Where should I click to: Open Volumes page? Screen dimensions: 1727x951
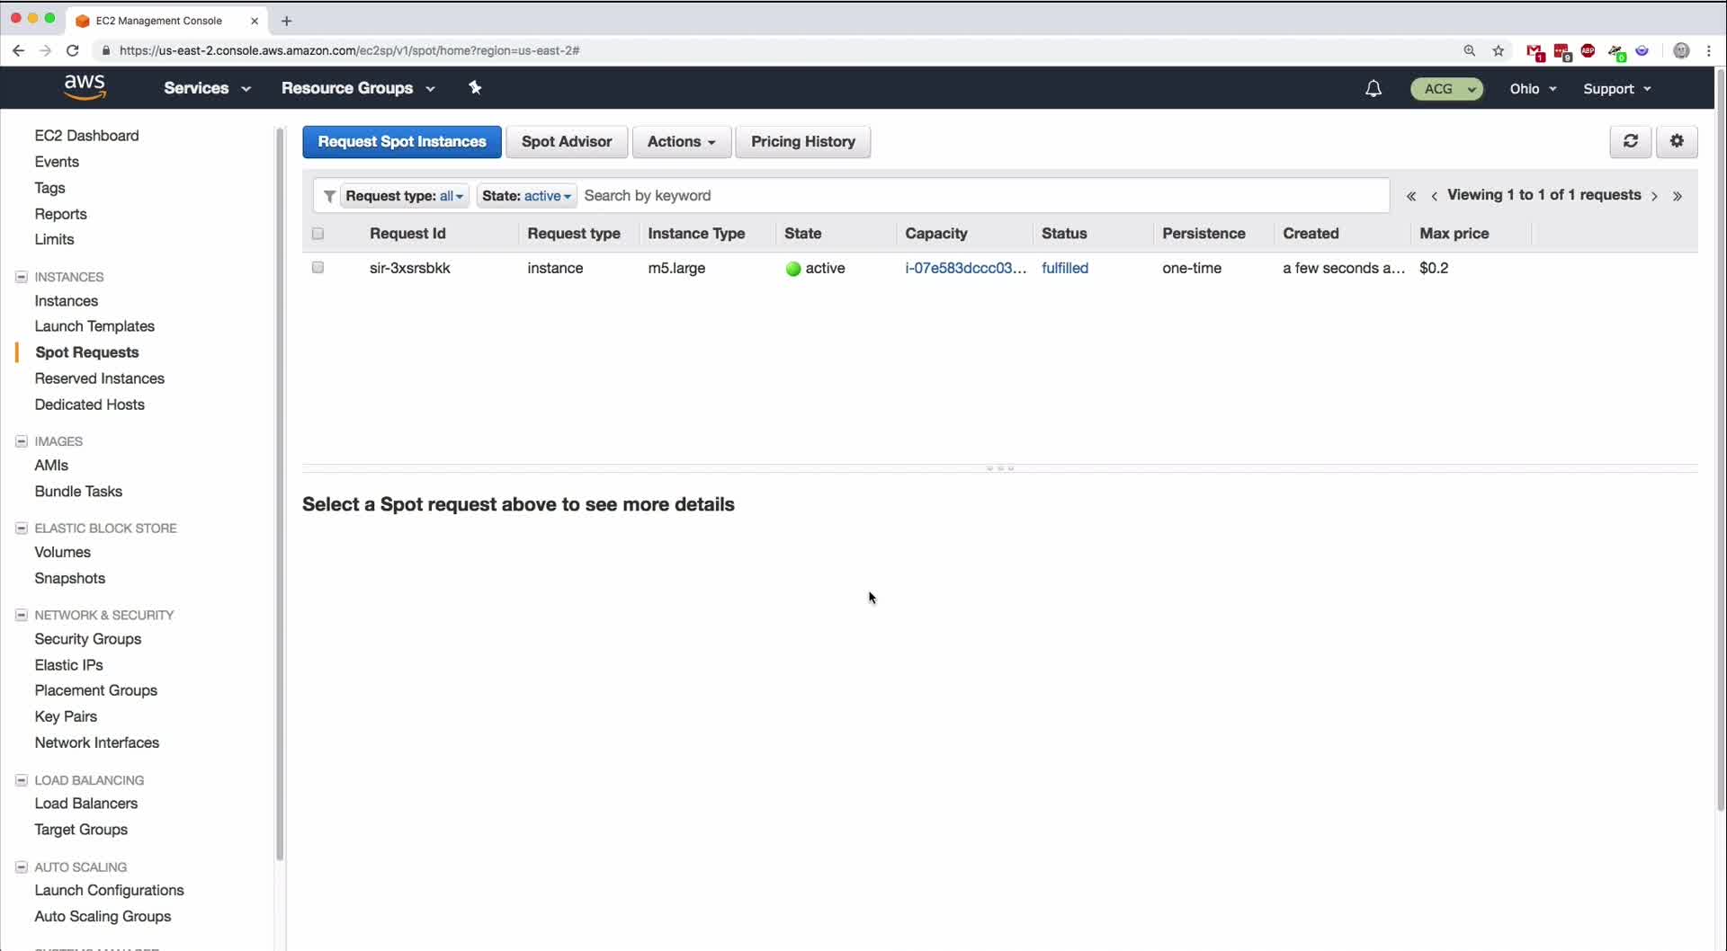62,552
